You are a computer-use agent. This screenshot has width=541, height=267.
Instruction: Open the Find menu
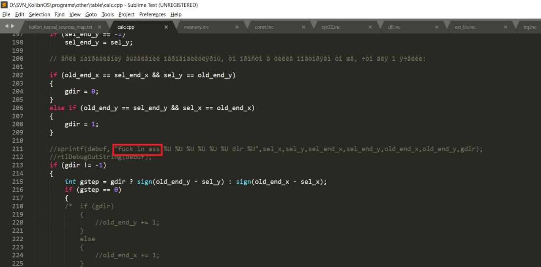60,14
